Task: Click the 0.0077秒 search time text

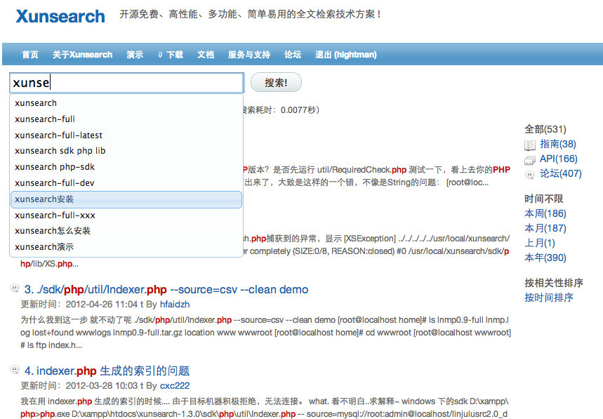Action: pos(299,110)
